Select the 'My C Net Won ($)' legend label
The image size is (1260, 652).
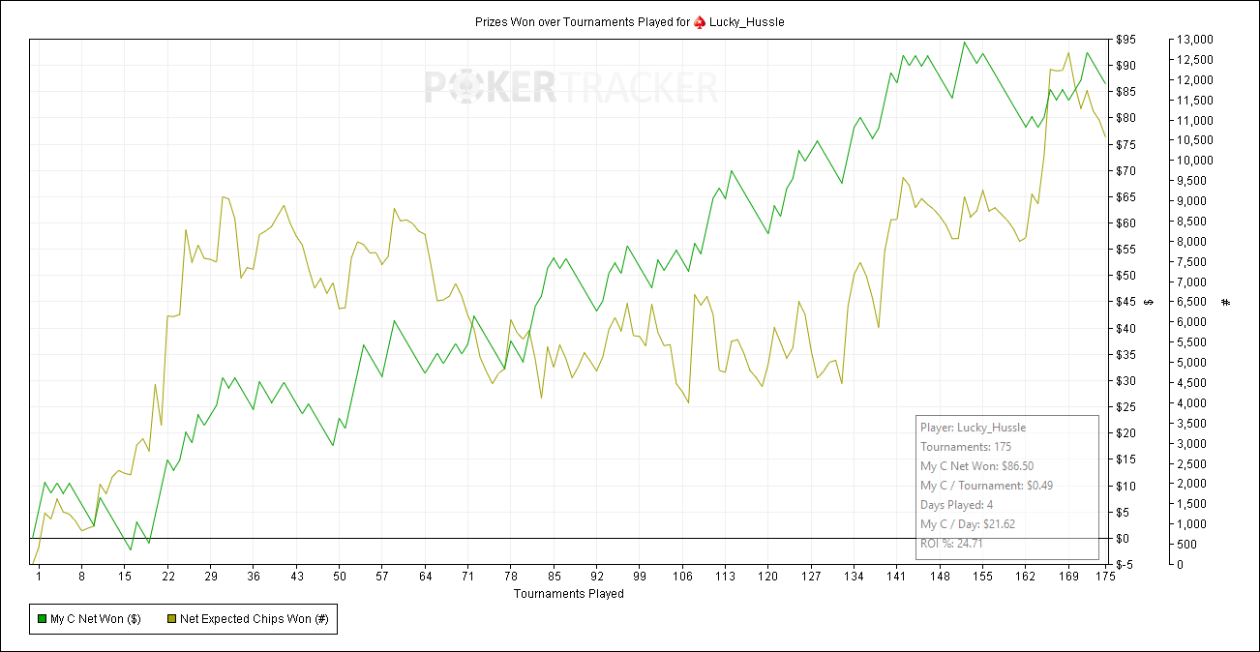click(x=96, y=619)
